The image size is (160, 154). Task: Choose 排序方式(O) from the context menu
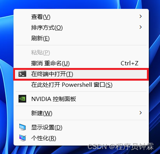pos(81,28)
